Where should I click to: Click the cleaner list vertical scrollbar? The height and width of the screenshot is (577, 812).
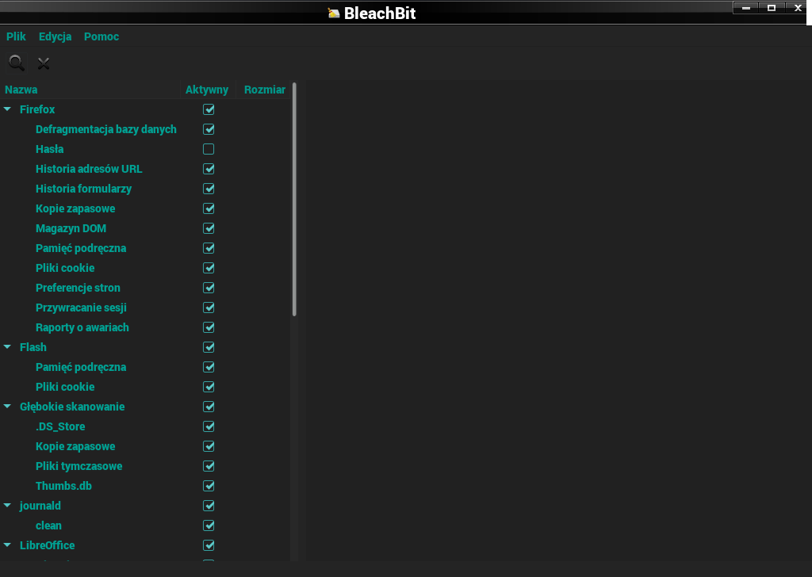coord(294,199)
